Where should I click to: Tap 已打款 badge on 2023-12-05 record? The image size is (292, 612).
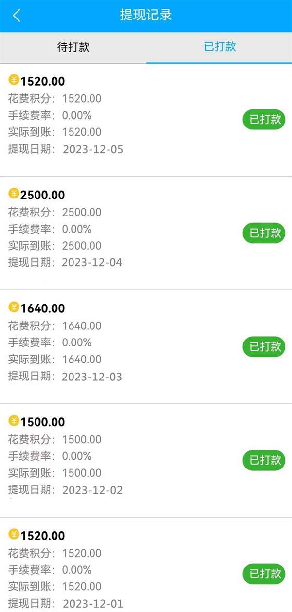click(x=264, y=120)
